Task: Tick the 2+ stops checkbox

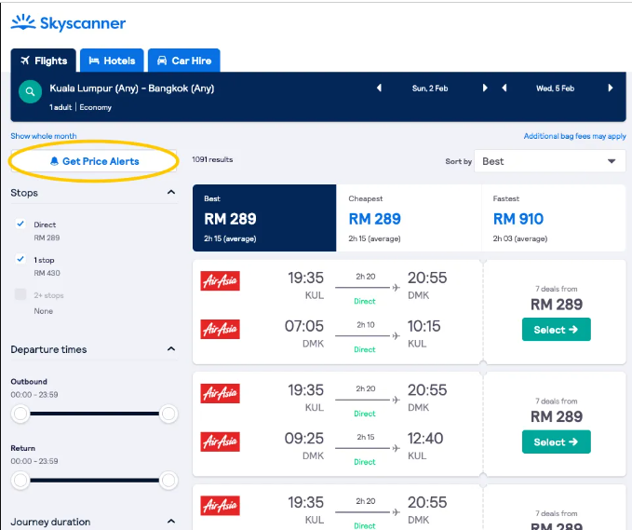Action: click(20, 295)
